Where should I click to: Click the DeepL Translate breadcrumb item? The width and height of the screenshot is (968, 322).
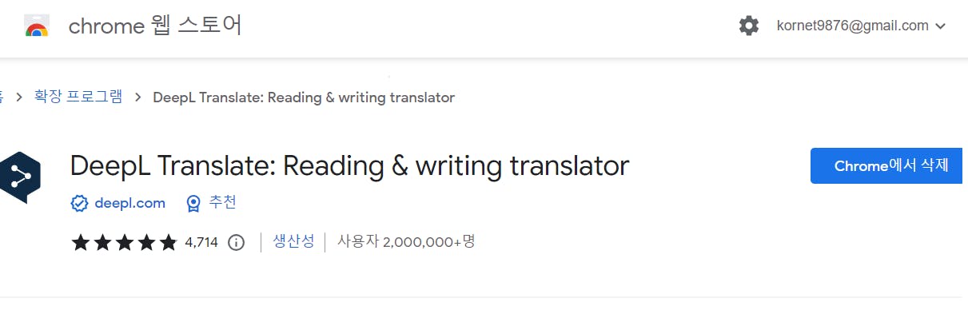pyautogui.click(x=303, y=97)
